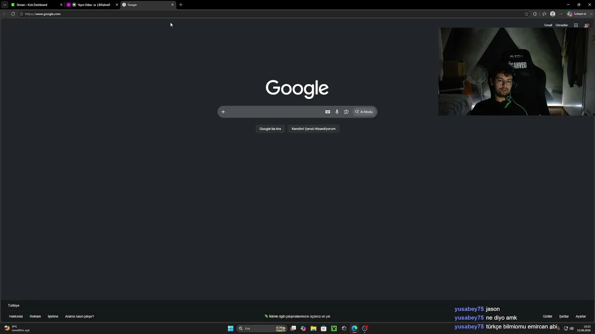Open a new browser tab
595x334 pixels.
point(181,5)
